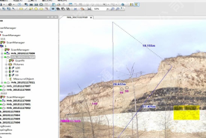The width and height of the screenshot is (206, 138).
Task: Click the home view icon
Action: (41, 4)
